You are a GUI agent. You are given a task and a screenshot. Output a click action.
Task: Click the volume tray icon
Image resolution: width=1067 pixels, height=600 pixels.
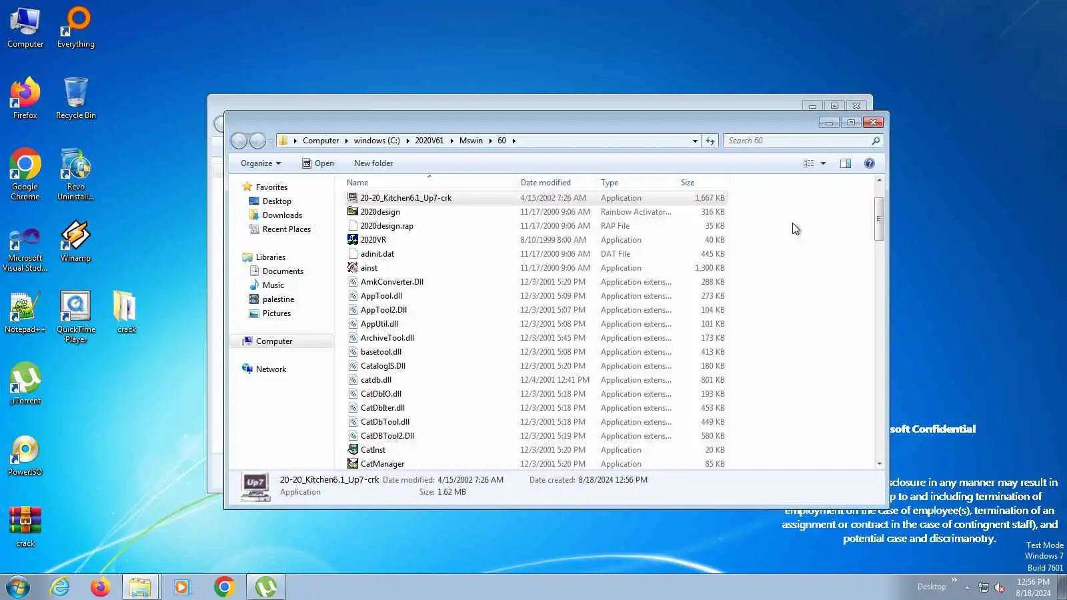point(1000,587)
